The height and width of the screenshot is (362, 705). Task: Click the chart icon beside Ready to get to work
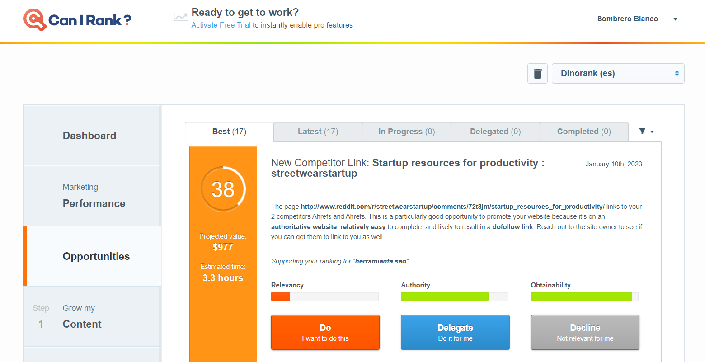180,18
